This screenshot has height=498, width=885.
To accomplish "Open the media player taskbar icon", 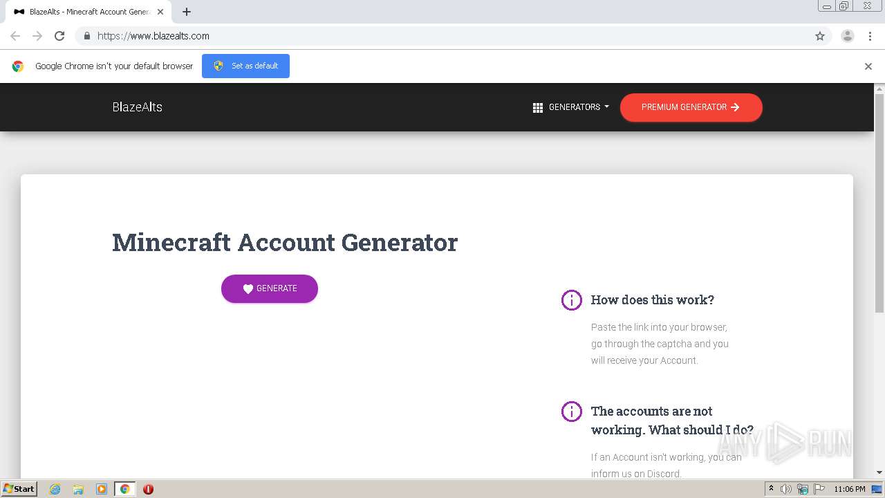I will pos(102,489).
